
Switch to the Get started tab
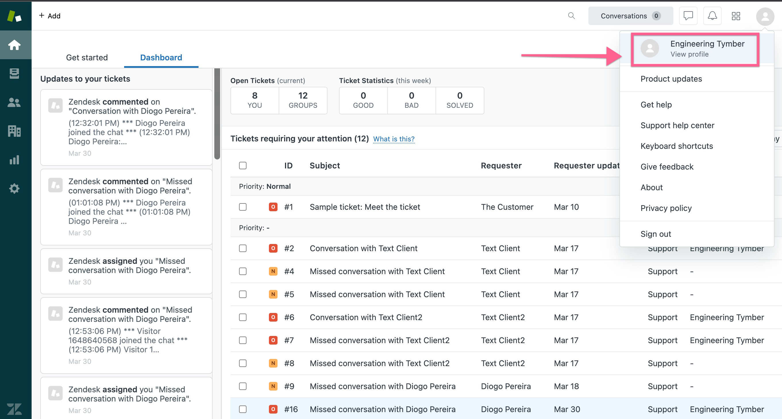pos(87,57)
